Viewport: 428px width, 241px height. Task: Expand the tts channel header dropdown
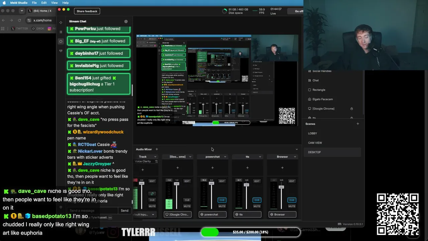(260, 157)
